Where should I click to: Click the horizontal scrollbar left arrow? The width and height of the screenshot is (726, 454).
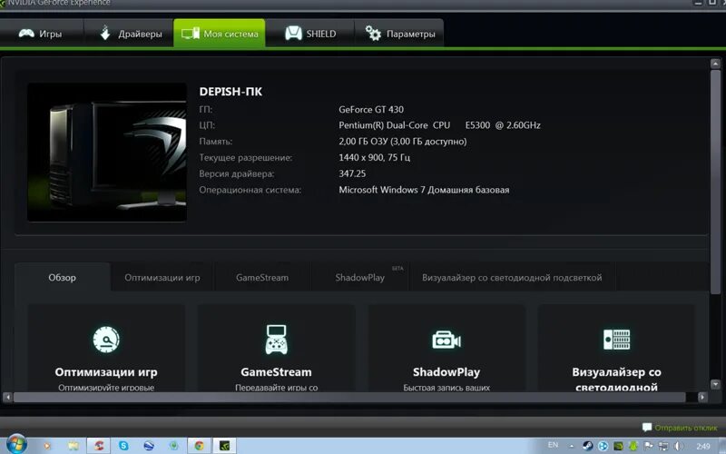click(7, 397)
